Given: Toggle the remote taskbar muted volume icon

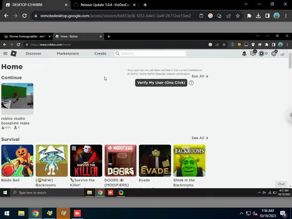Looking at the screenshot, I should click(x=264, y=192).
